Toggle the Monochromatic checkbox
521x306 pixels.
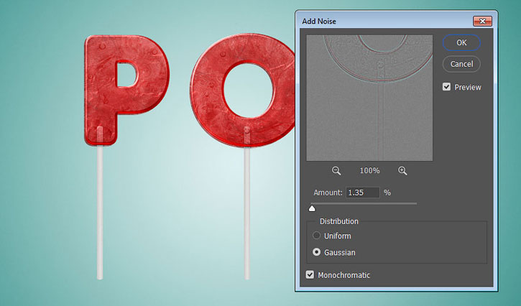310,275
